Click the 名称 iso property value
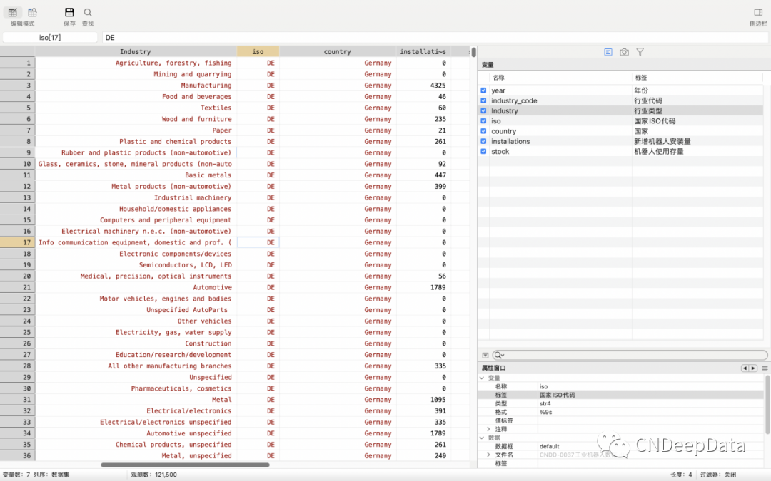 (x=543, y=386)
